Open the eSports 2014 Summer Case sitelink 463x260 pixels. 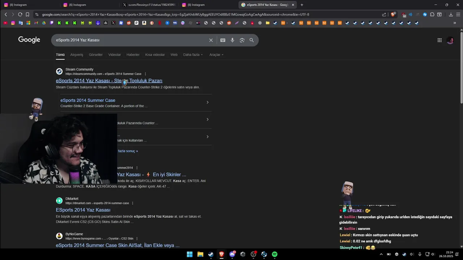pos(88,100)
